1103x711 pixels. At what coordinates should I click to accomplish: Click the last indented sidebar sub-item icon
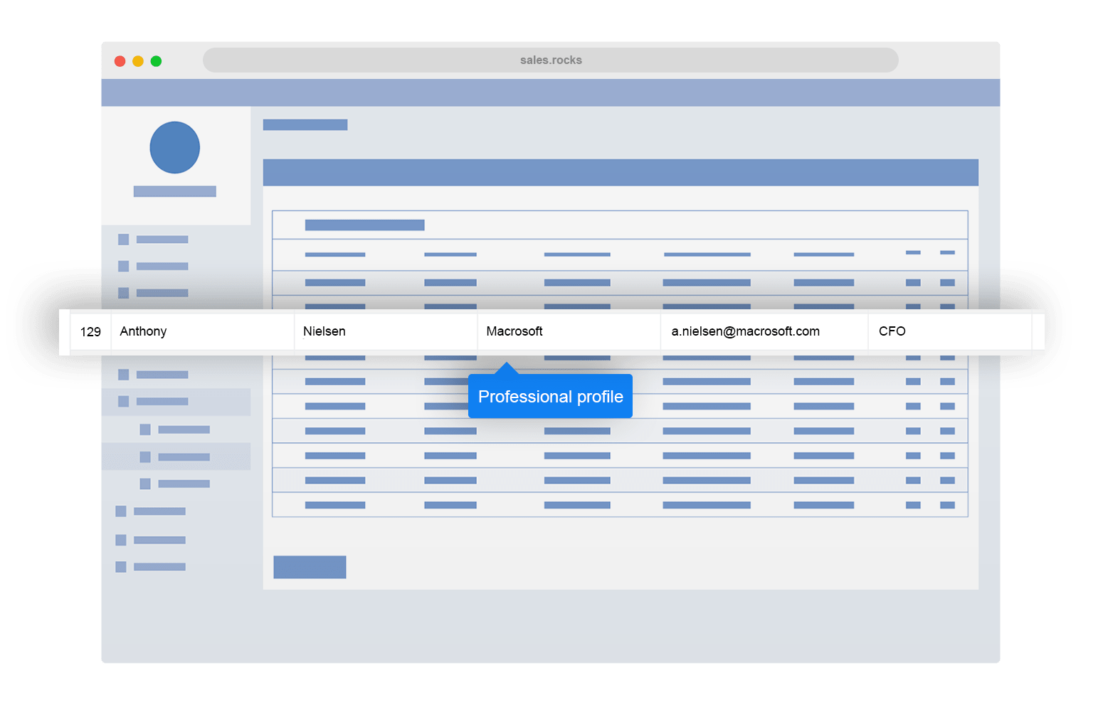pyautogui.click(x=145, y=484)
